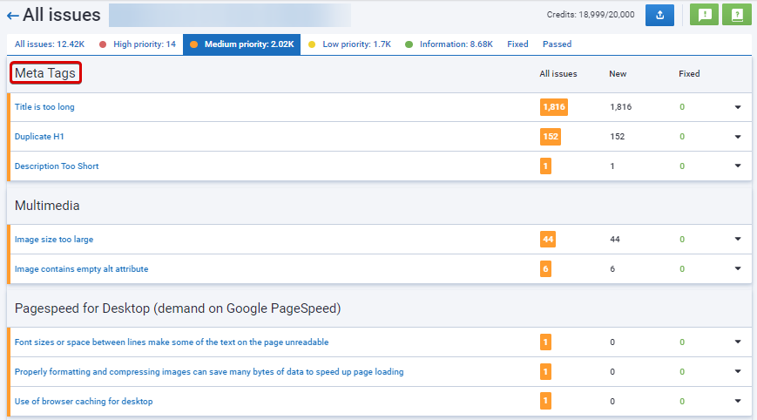Image resolution: width=757 pixels, height=420 pixels.
Task: Click the orange 6 issues badge
Action: coord(545,269)
